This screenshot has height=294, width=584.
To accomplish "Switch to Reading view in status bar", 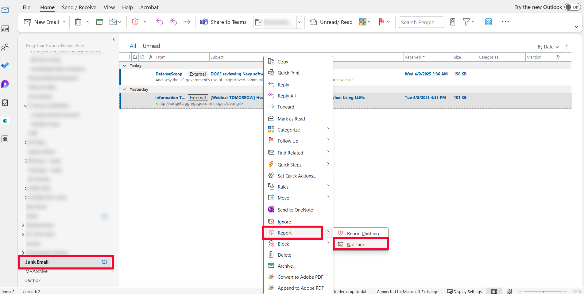I will 509,291.
